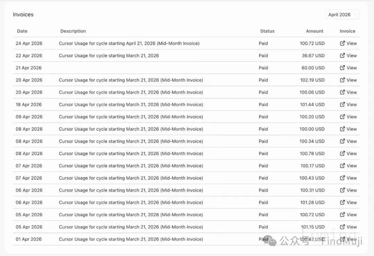Screen dimensions: 374x256
Task: Select the amount 100.20 USD
Action: coord(312,117)
